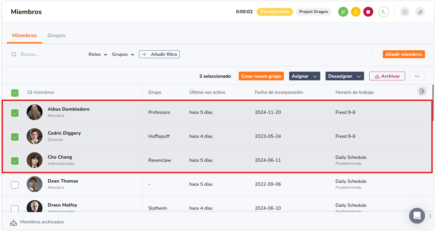This screenshot has height=231, width=435.
Task: Click the Slytherin group cell
Action: click(x=157, y=208)
